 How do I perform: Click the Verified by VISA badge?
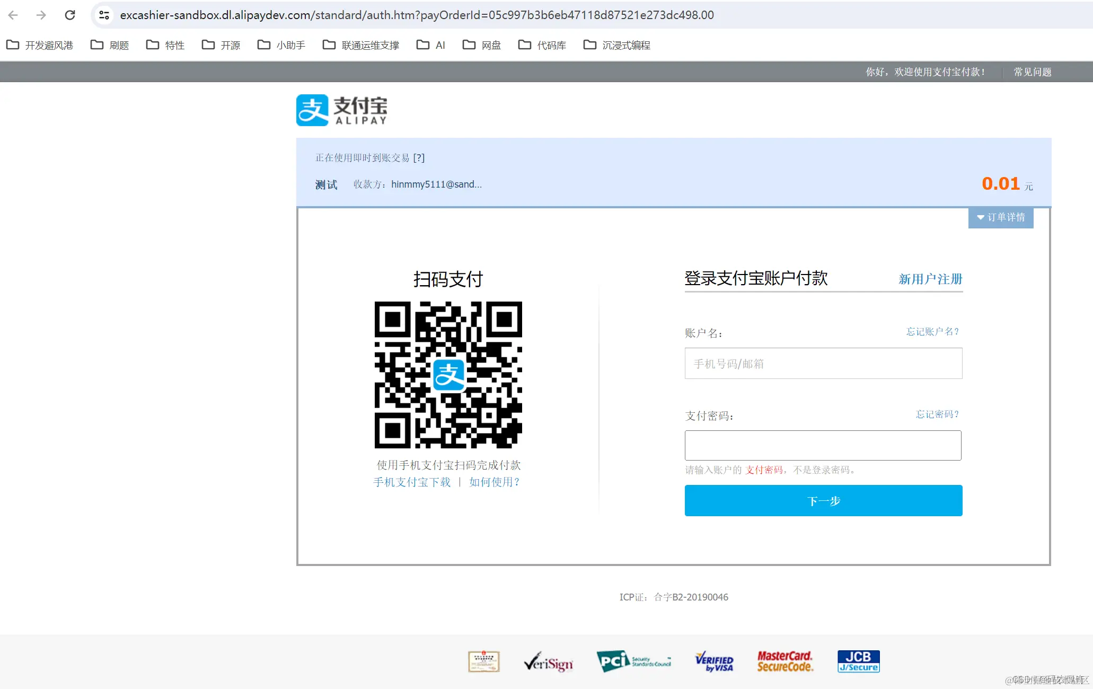pos(714,661)
